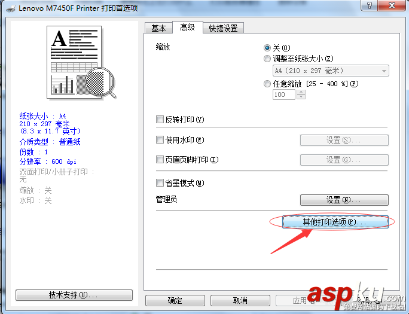Click the 210 x 297 毫米 summary text
This screenshot has height=314, width=409.
click(45, 124)
